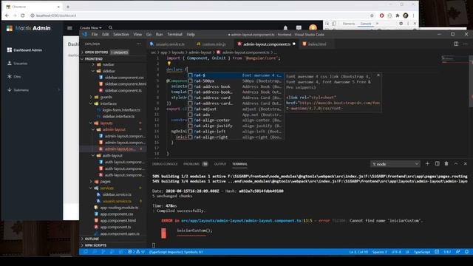473x266 pixels.
Task: Expand the guards folder
Action: pos(106,97)
